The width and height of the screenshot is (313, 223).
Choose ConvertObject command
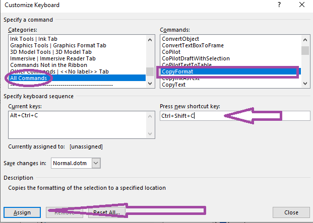[180, 39]
